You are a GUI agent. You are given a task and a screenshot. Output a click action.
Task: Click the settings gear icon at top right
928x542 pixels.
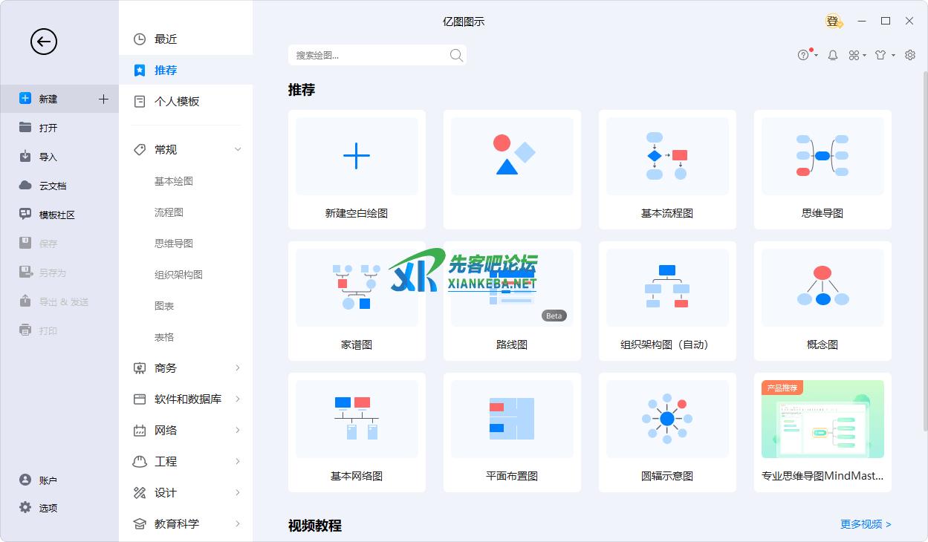point(910,55)
